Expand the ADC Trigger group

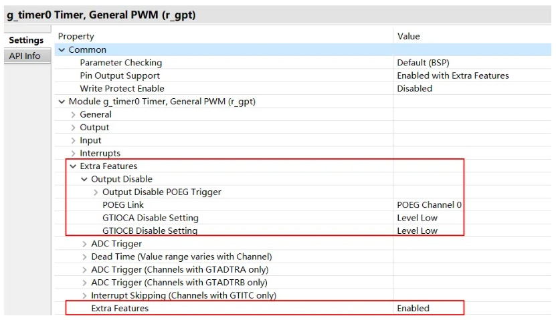click(x=84, y=244)
